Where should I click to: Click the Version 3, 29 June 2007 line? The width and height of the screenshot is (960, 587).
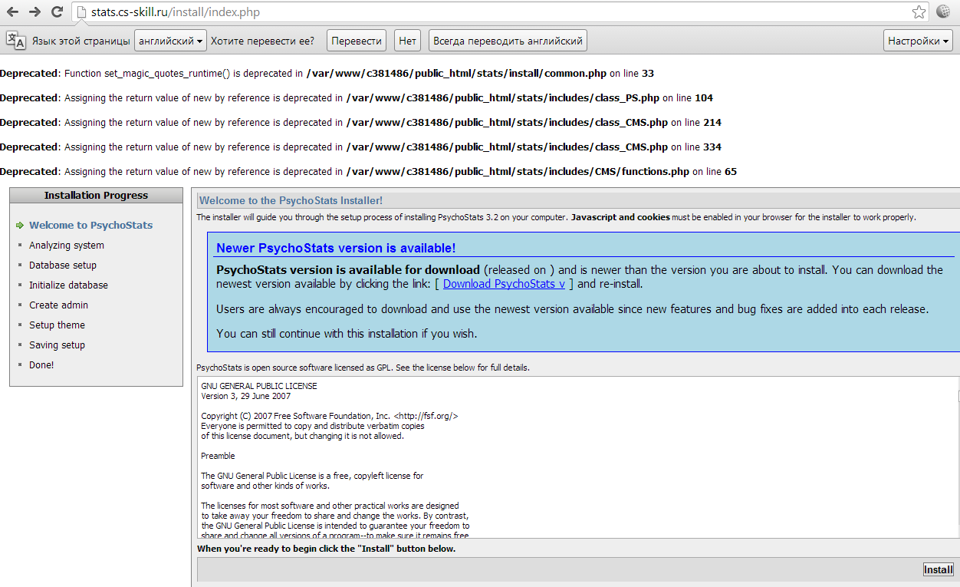tap(246, 396)
